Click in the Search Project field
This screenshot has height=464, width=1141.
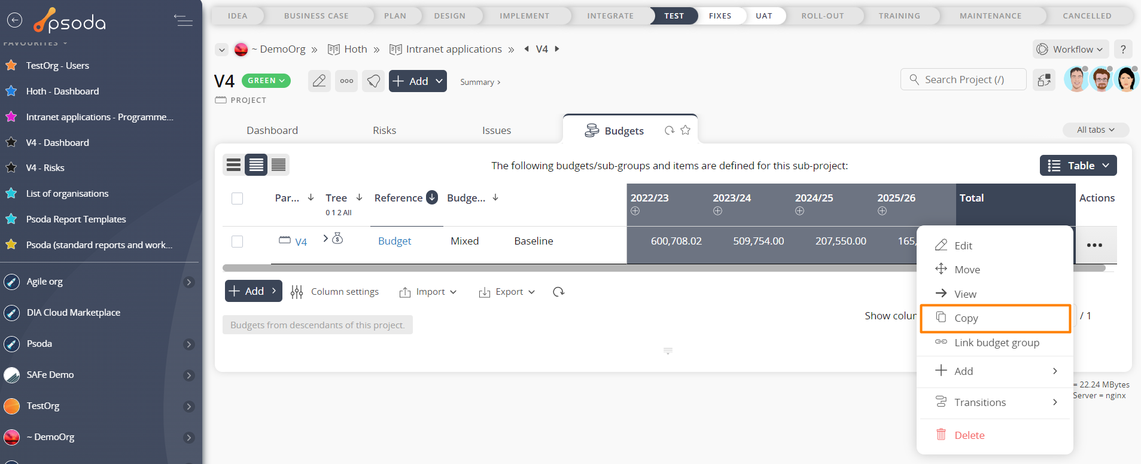coord(963,80)
